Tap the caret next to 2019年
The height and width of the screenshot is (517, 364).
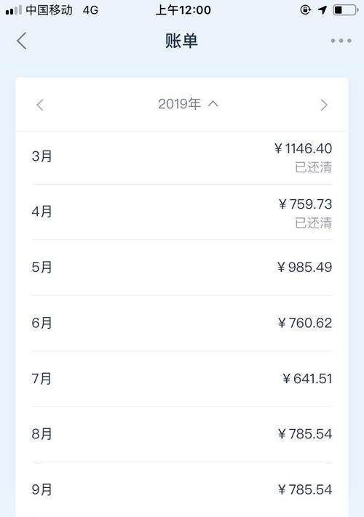pos(213,104)
